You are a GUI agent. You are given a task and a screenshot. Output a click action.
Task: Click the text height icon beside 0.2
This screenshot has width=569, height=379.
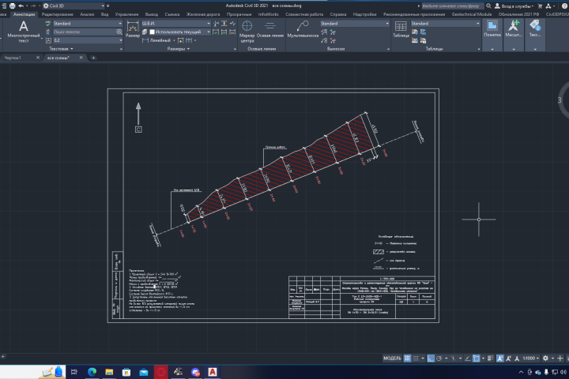pyautogui.click(x=48, y=40)
